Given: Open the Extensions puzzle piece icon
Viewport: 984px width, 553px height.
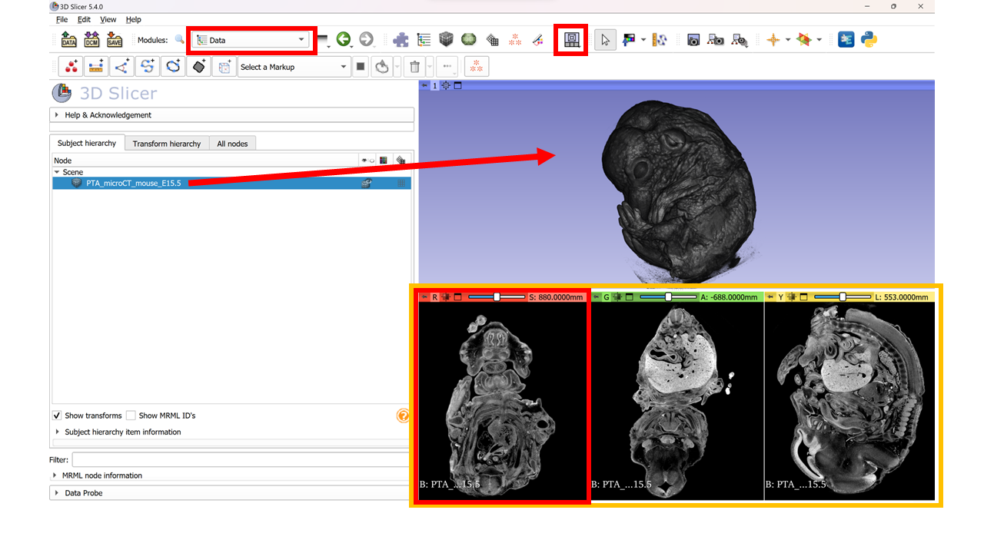Looking at the screenshot, I should coord(401,40).
